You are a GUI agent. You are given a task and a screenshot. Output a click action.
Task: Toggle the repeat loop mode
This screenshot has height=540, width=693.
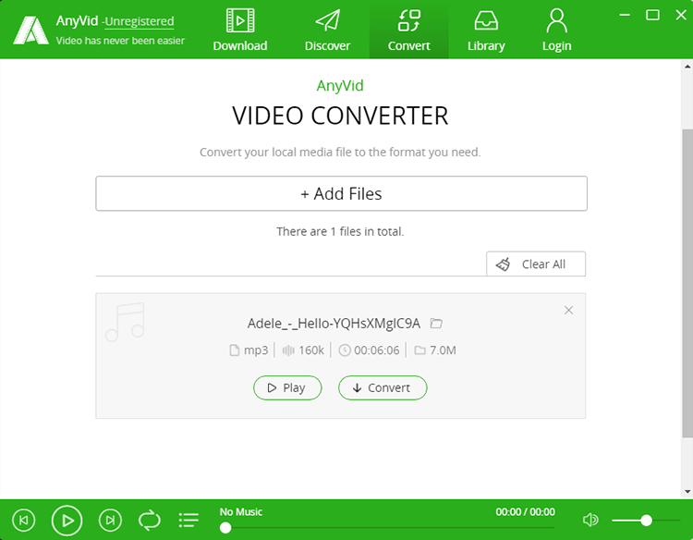150,520
